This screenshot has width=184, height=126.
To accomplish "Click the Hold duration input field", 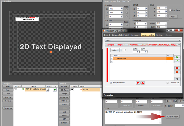I will tap(141, 101).
